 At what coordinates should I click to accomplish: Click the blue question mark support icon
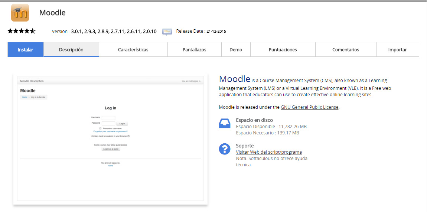(225, 149)
